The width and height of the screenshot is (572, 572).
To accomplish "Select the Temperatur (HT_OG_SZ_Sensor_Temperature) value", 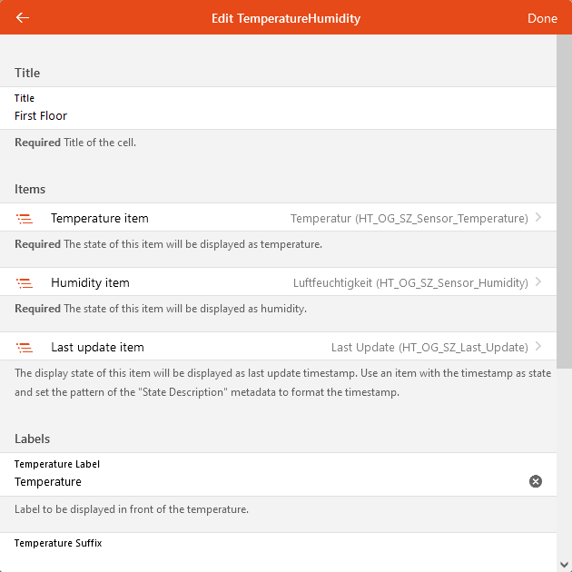I will pos(409,219).
